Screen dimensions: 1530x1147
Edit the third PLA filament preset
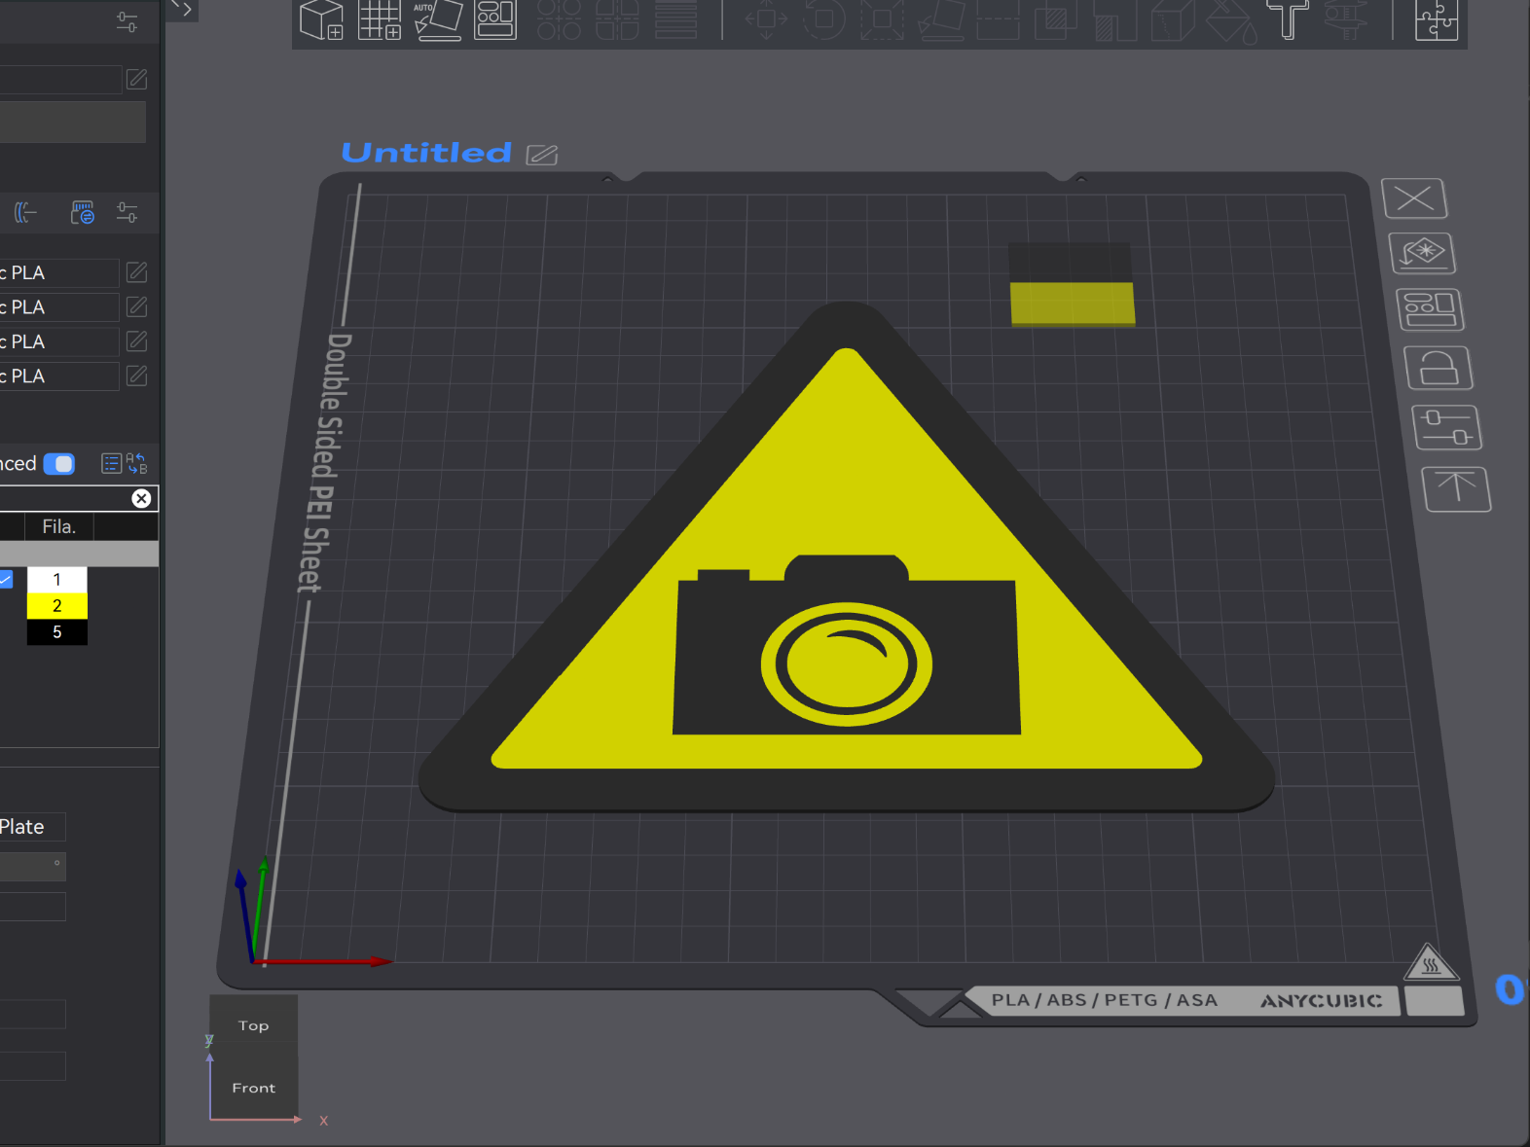point(137,341)
